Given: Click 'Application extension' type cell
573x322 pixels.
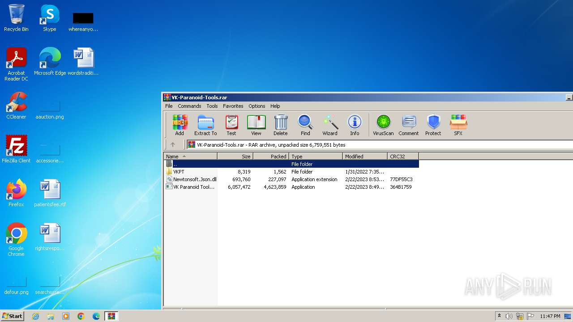Looking at the screenshot, I should 314,179.
